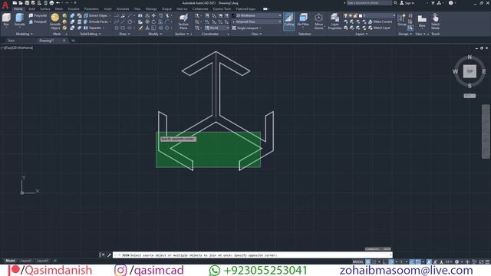Select the Box modeling tool
Screen dimensions: 491x276
pos(6,20)
